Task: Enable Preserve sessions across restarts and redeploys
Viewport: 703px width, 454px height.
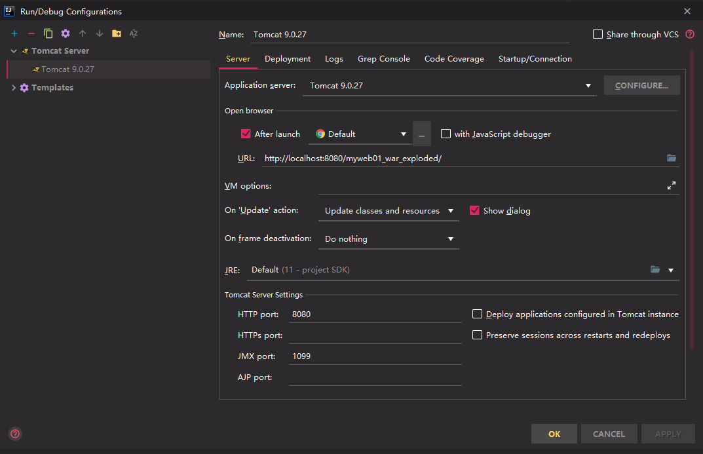Action: click(477, 335)
